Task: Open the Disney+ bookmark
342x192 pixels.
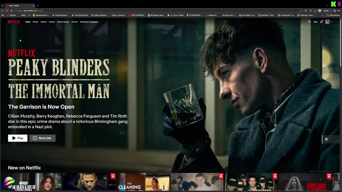Action: (117, 15)
